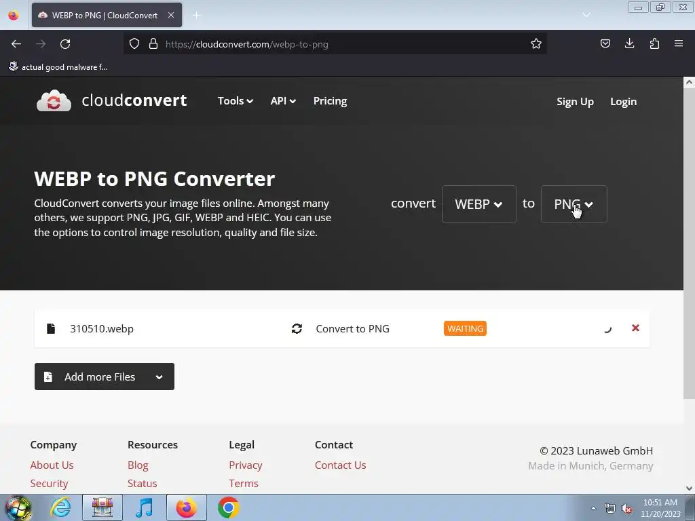
Task: Open the WEBP source format dropdown
Action: [x=479, y=204]
